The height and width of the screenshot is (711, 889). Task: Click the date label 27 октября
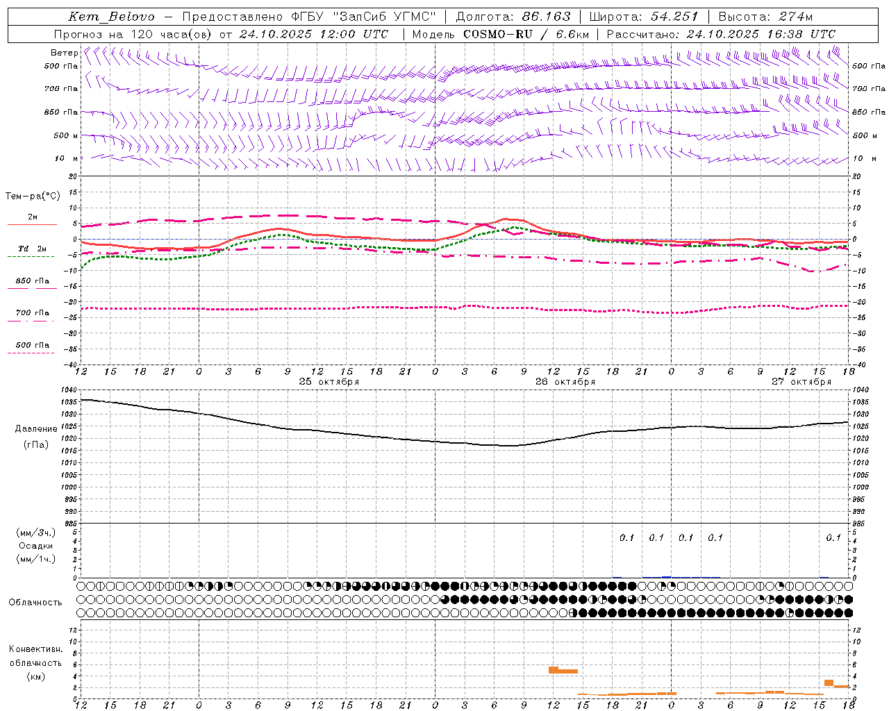coord(801,382)
